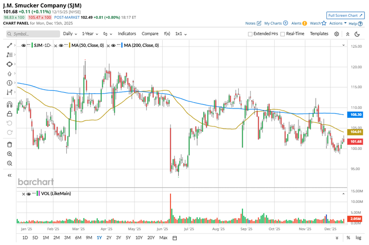Zoom out with magnifier minus

[9, 163]
